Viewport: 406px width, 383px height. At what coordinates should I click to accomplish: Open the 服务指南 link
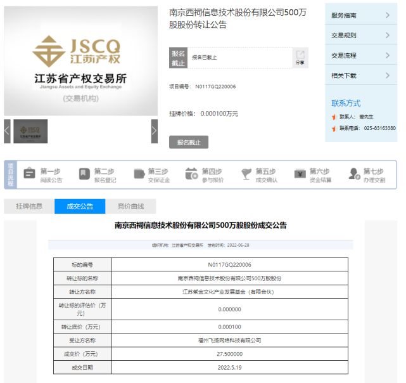(344, 15)
